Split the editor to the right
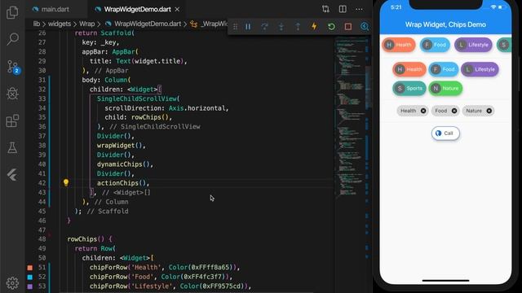 [343, 9]
